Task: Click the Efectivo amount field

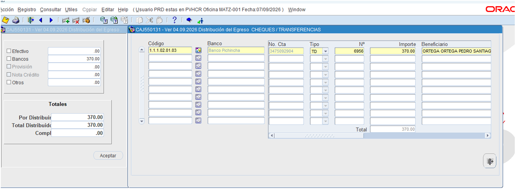Action: [74, 51]
